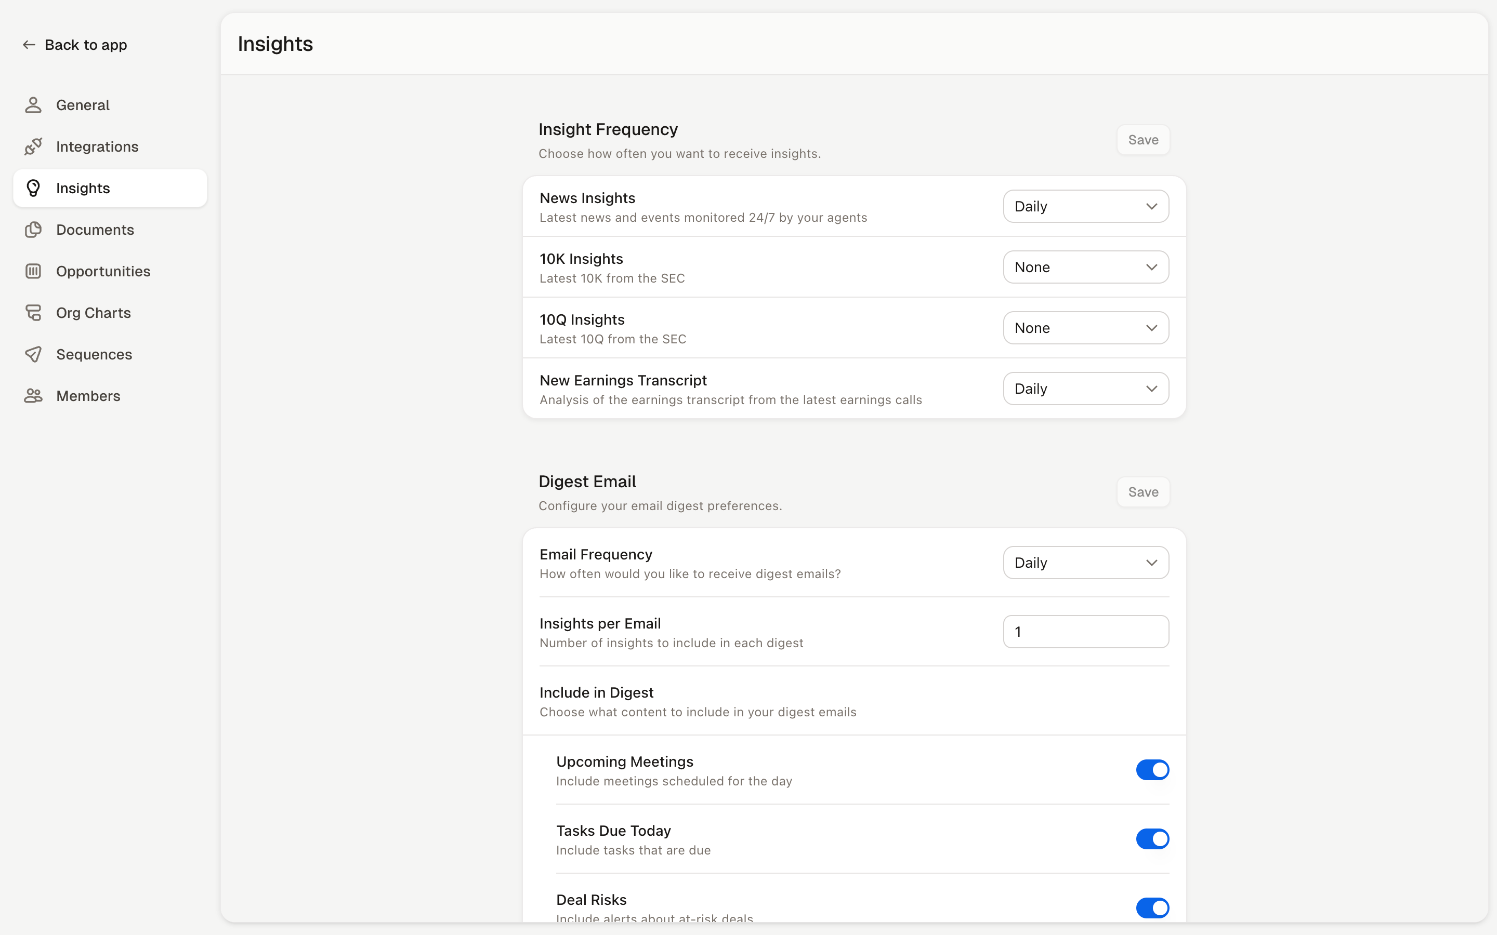Click 'Latest 10K from the SEC' text
1497x935 pixels.
point(612,278)
